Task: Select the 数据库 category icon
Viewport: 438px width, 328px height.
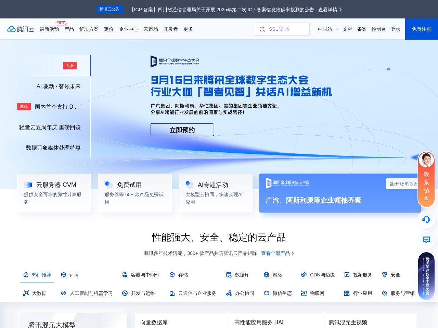Action: point(229,275)
